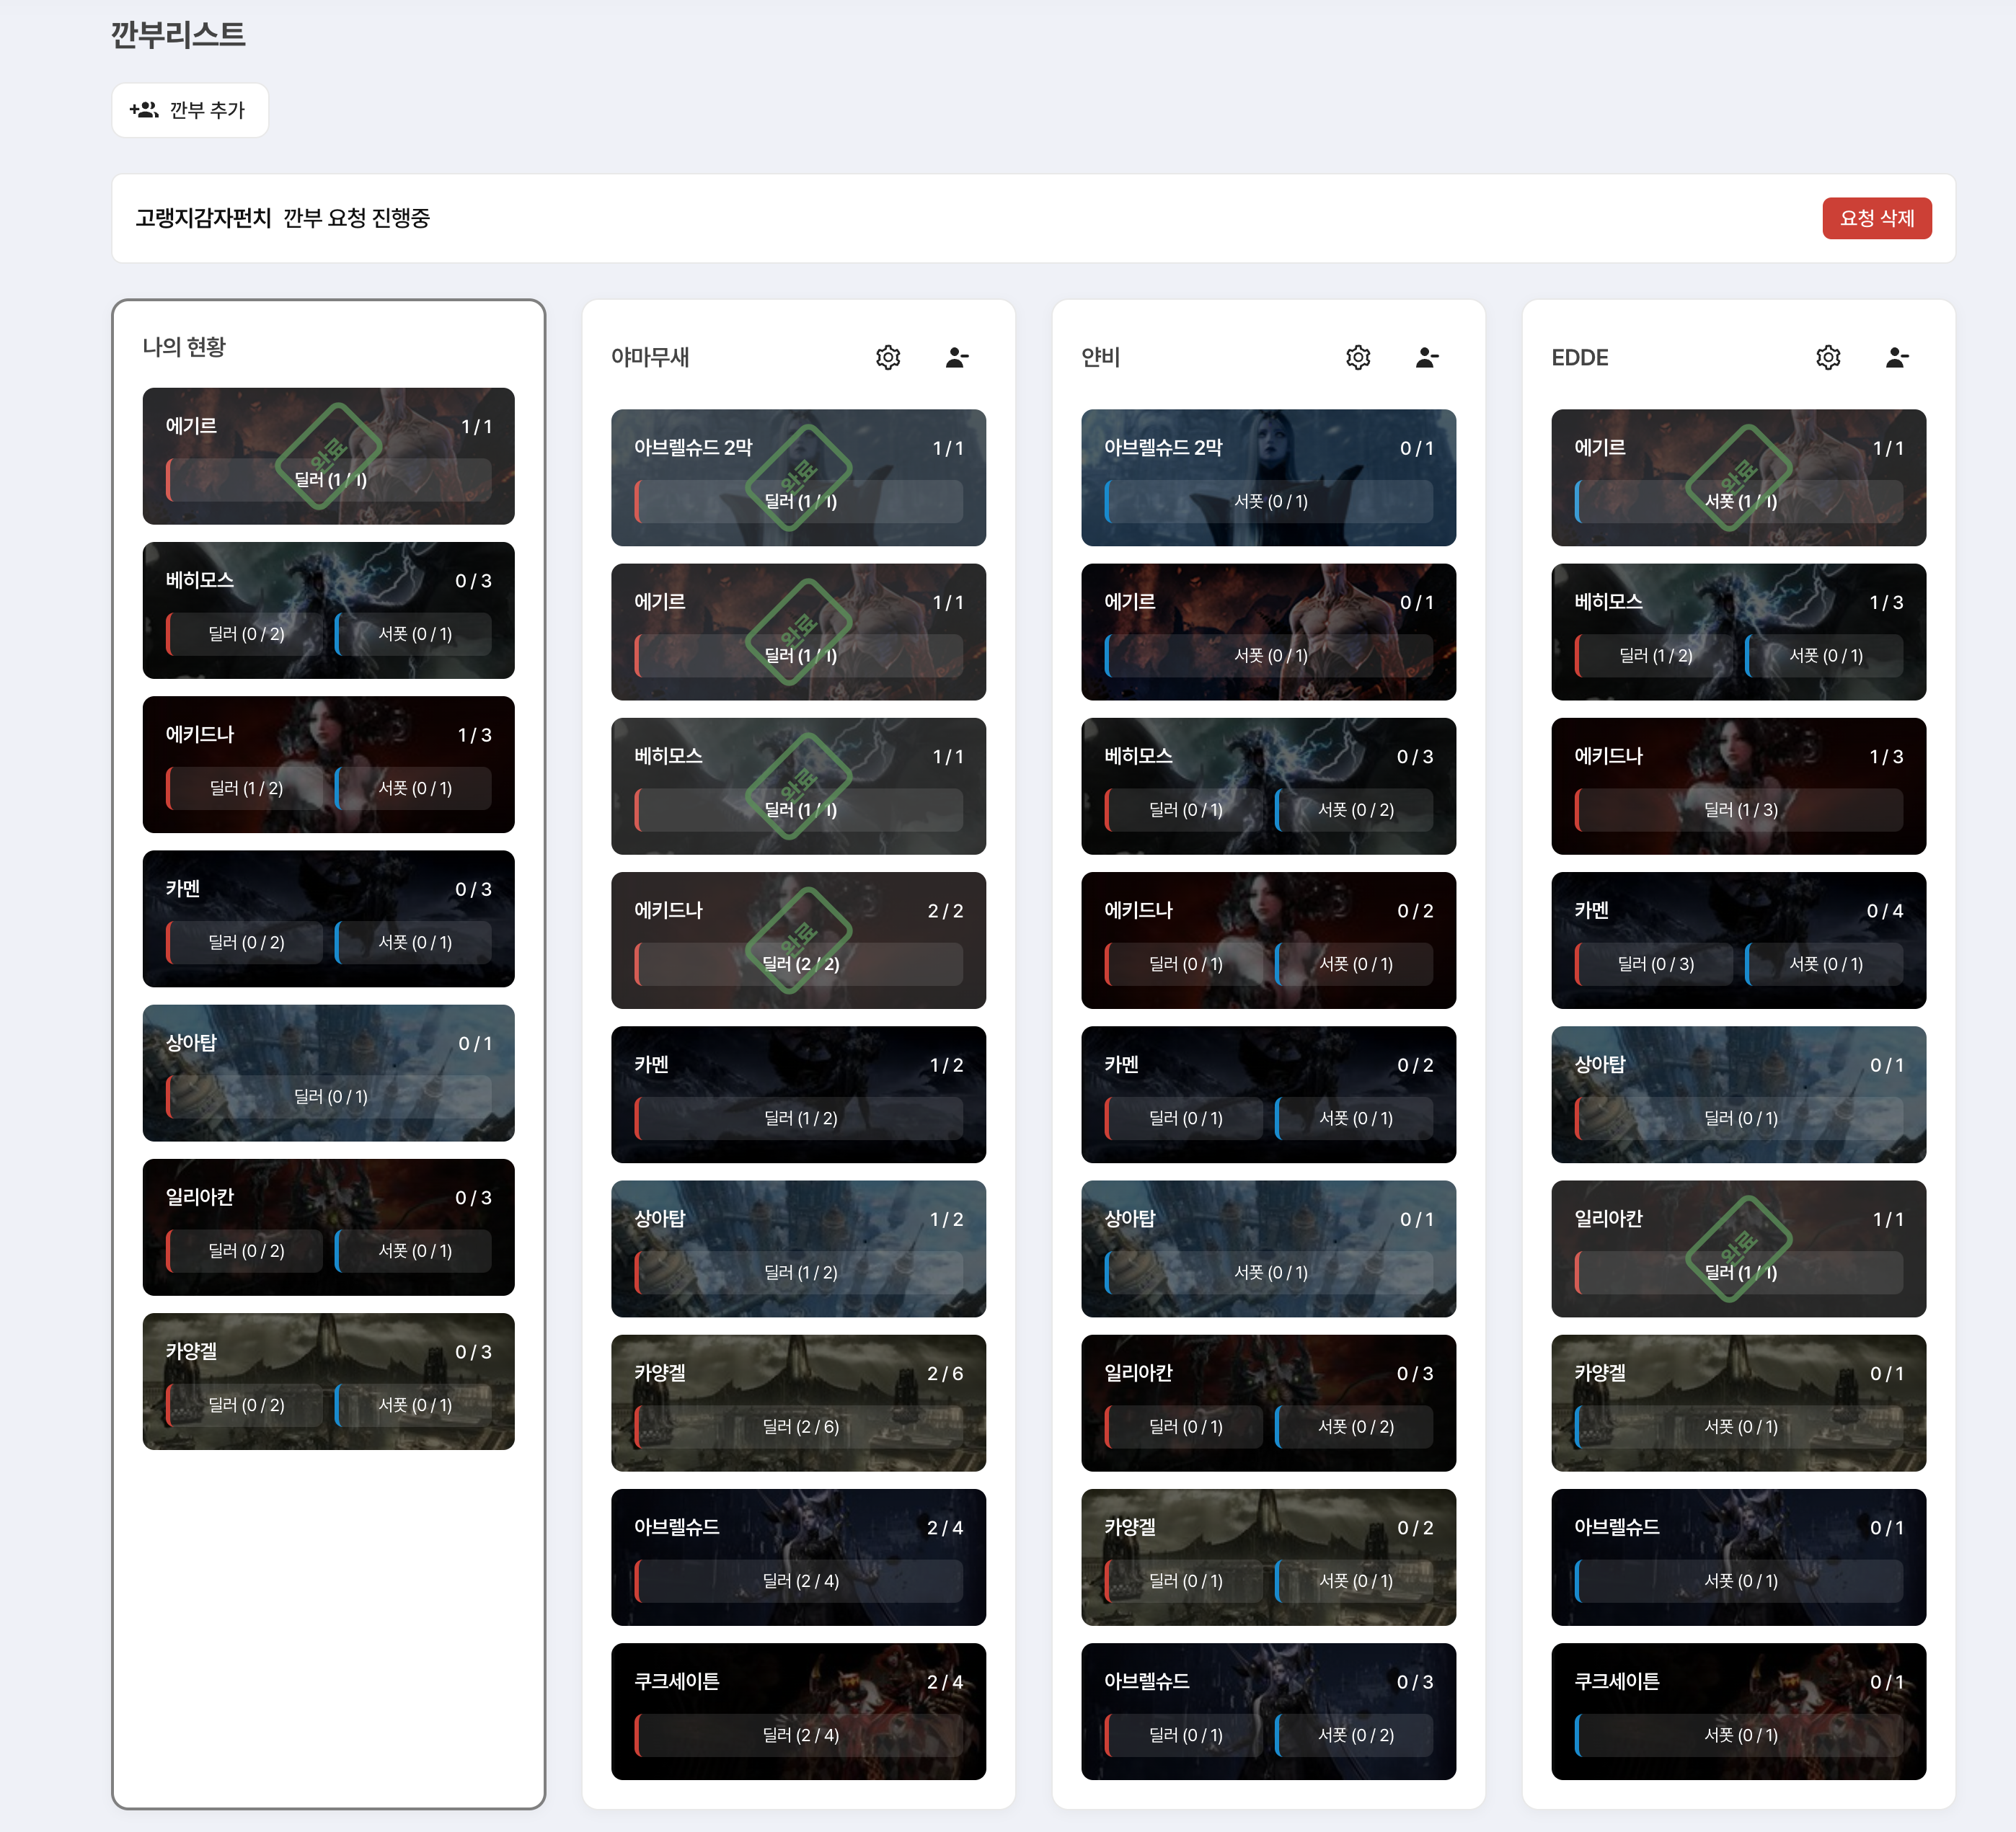The height and width of the screenshot is (1832, 2016).
Task: Open settings gear for EDDE
Action: point(1828,357)
